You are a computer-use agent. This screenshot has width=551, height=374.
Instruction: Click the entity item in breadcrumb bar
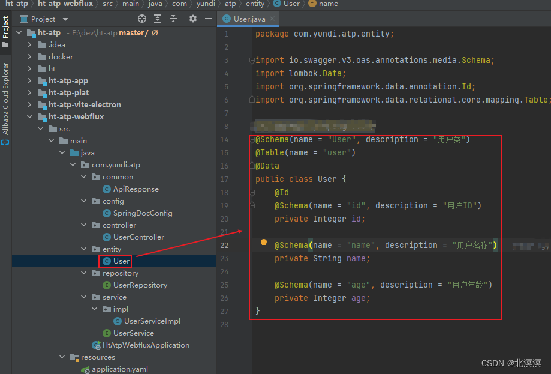click(x=255, y=4)
